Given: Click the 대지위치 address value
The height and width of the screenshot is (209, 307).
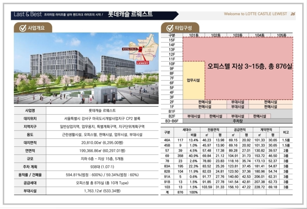Looking at the screenshot, I should 102,119.
